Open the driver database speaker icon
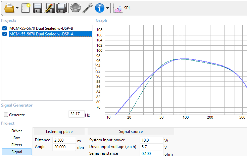Viewport: 247px width, 156px height. point(75,7)
